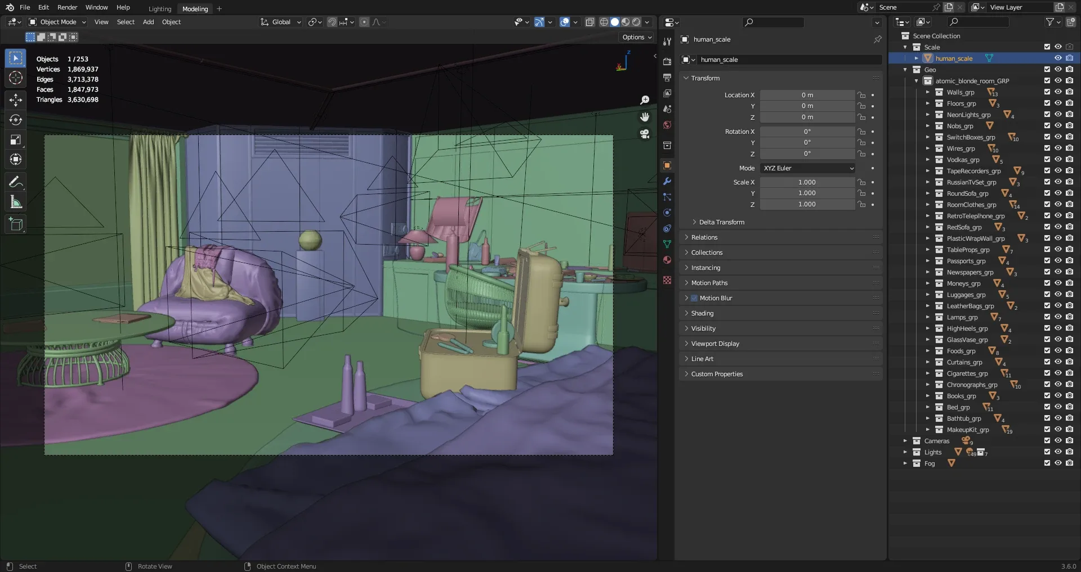Open the World properties tab
1081x572 pixels.
coord(667,125)
